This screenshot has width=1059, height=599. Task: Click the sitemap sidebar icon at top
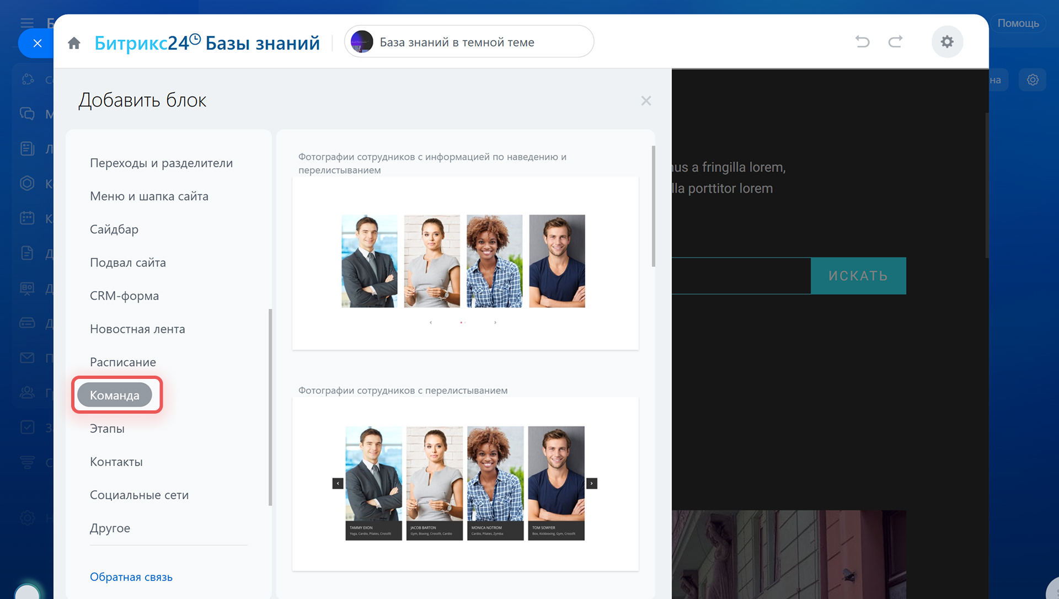27,80
